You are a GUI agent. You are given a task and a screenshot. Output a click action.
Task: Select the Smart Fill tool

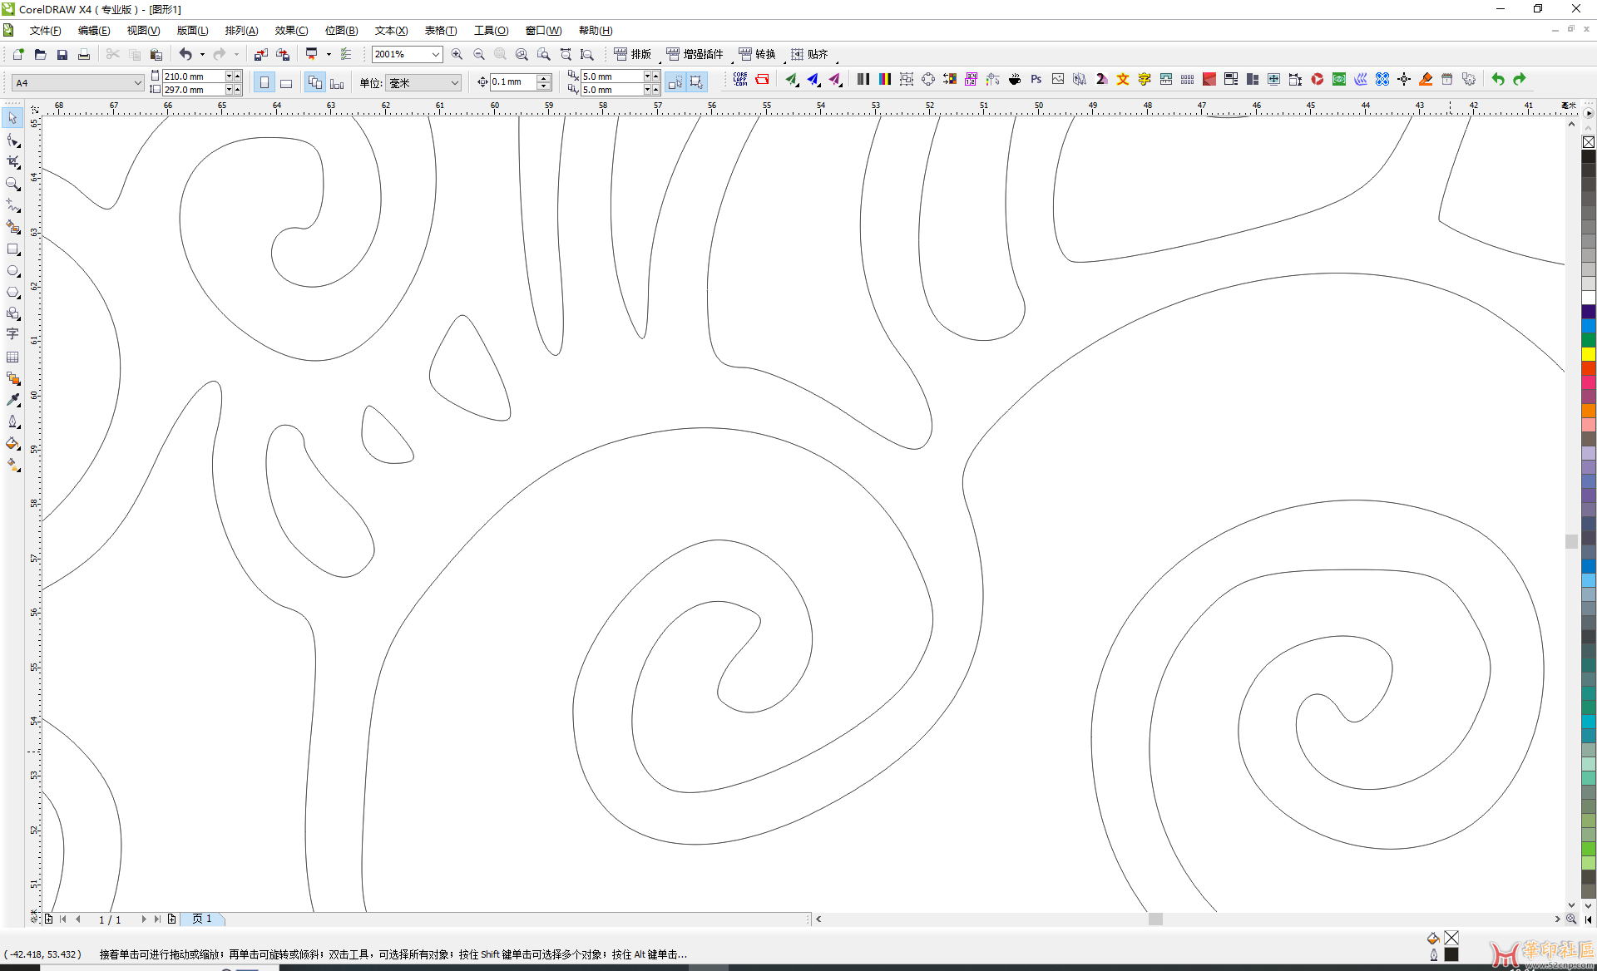click(12, 226)
